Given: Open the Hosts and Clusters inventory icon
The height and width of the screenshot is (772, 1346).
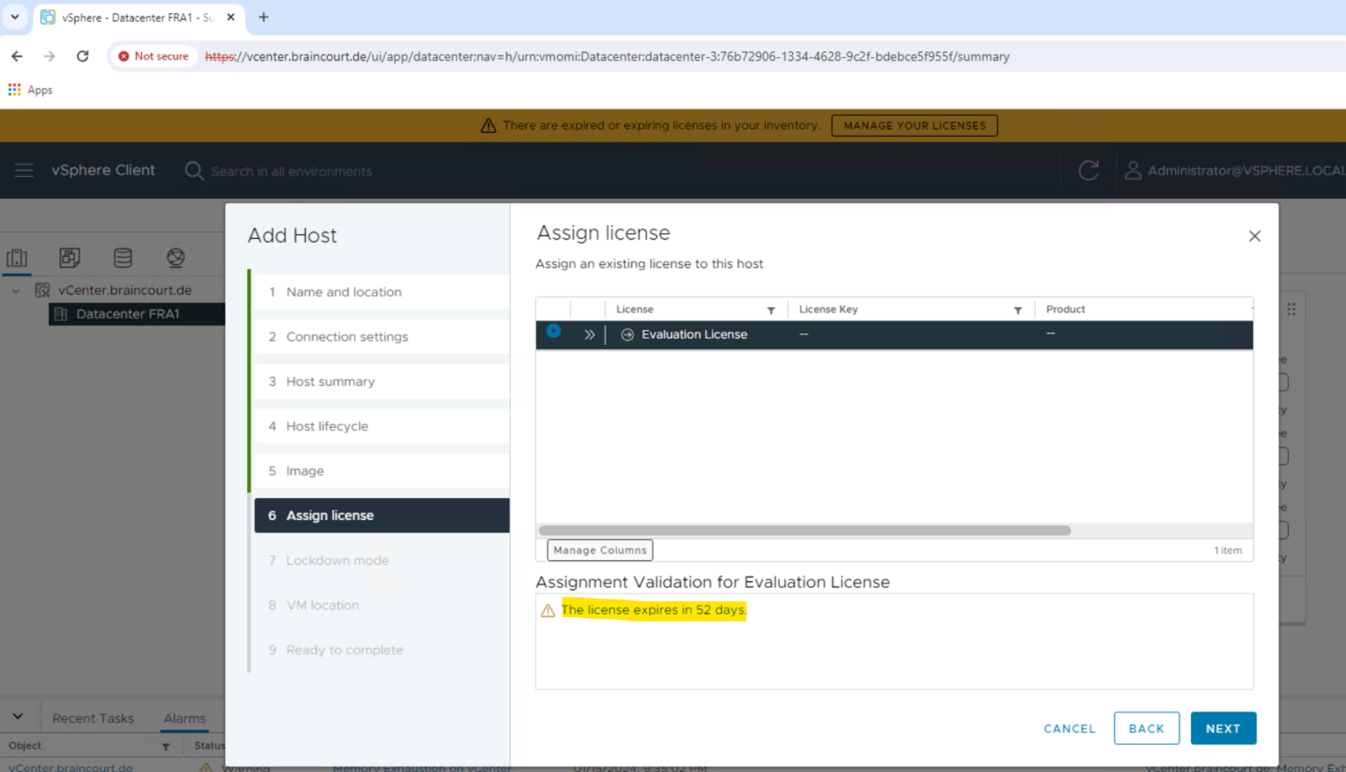Looking at the screenshot, I should click(18, 257).
